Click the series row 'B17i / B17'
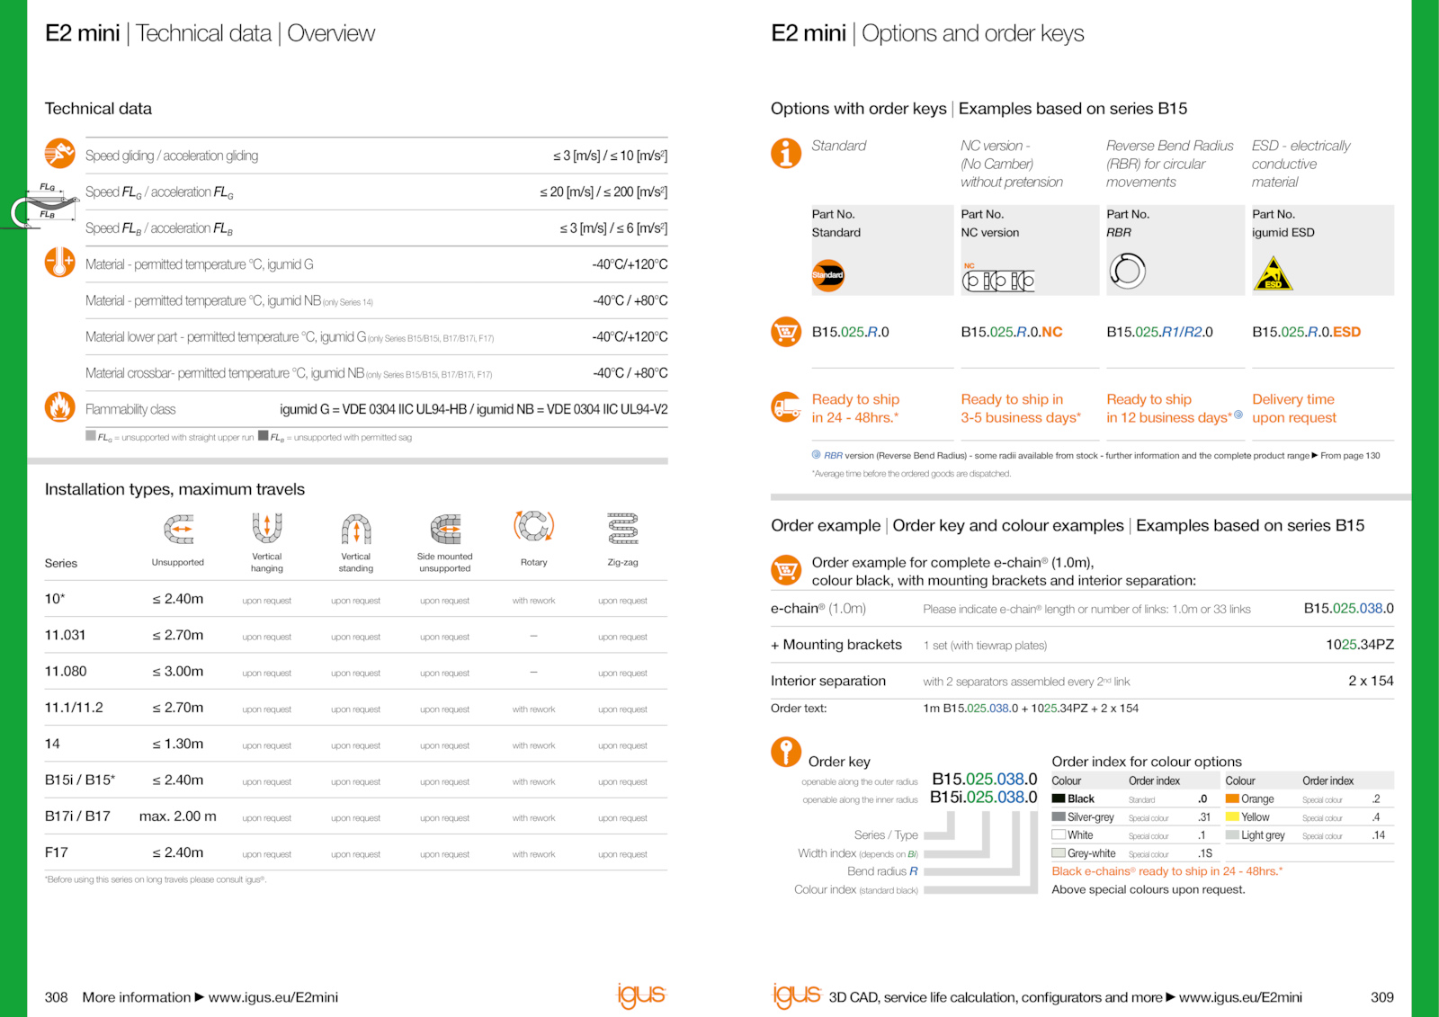 356,816
